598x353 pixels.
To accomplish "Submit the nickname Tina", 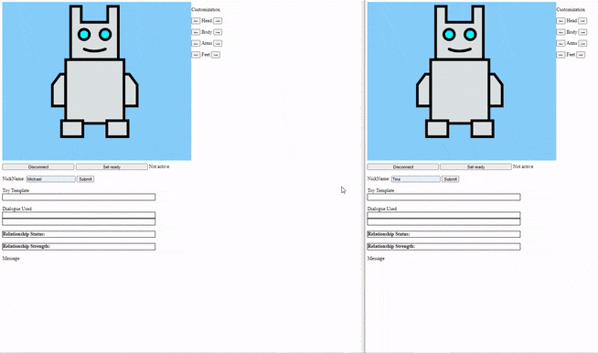I will point(451,179).
